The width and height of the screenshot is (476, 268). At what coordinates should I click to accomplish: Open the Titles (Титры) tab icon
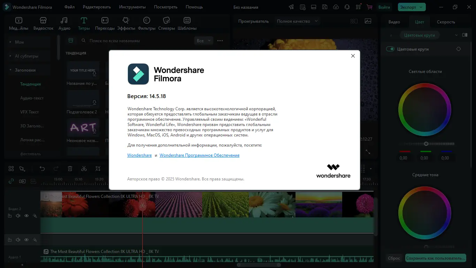[84, 20]
